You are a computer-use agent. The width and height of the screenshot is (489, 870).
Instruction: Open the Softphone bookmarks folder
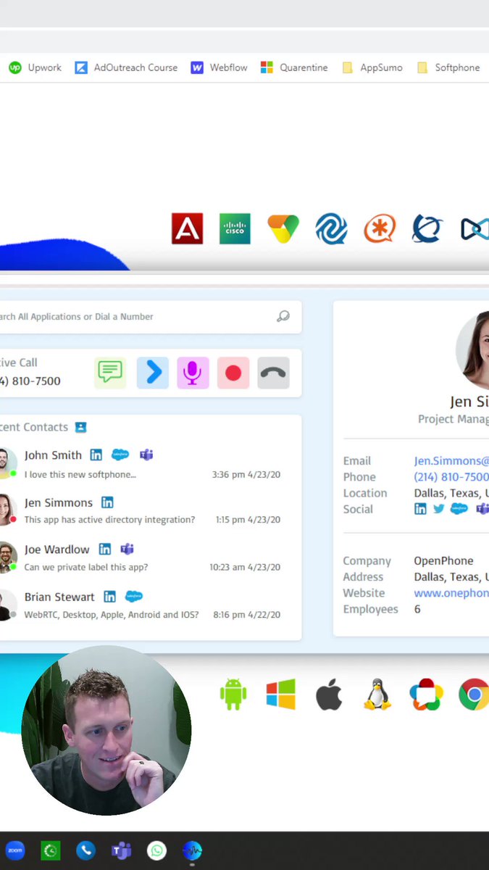click(448, 67)
